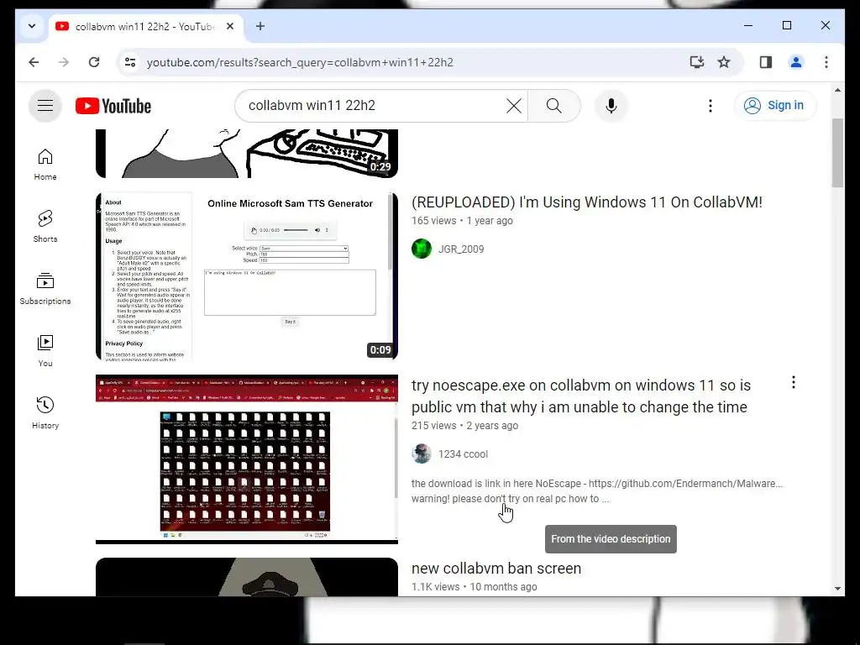Click the 1.1K views • 10 months ago text
This screenshot has height=645, width=860.
click(x=474, y=587)
